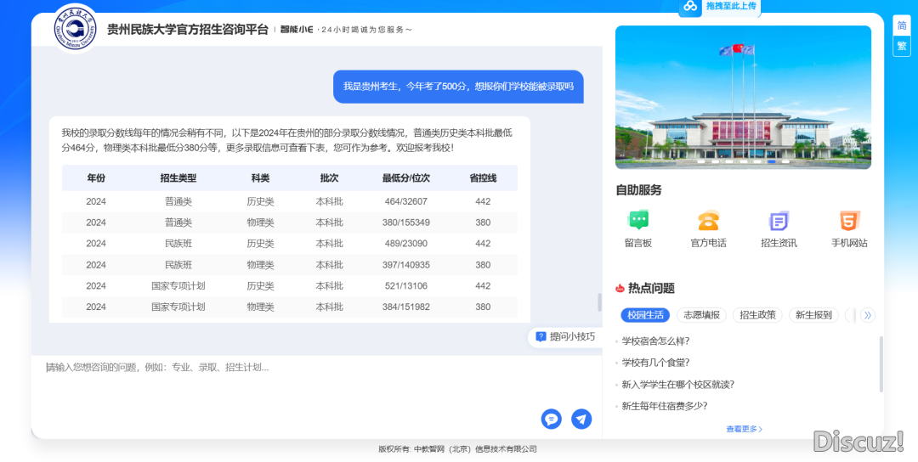Open question 学校宿舍怎么样?
Viewport: 918px width, 462px height.
pyautogui.click(x=655, y=341)
